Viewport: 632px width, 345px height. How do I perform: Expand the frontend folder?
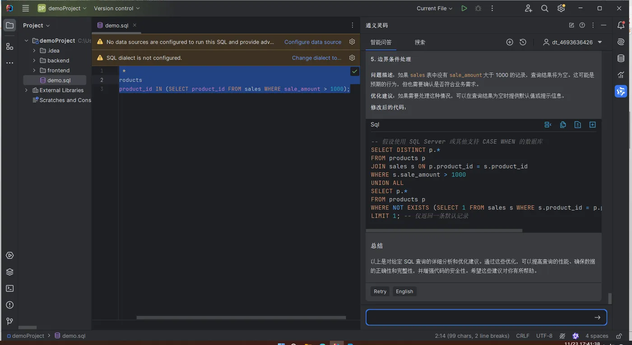[x=34, y=70]
